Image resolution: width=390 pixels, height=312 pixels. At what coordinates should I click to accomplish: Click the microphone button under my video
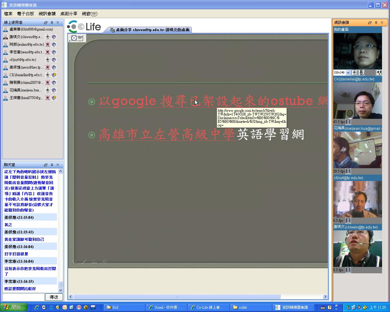[x=361, y=73]
